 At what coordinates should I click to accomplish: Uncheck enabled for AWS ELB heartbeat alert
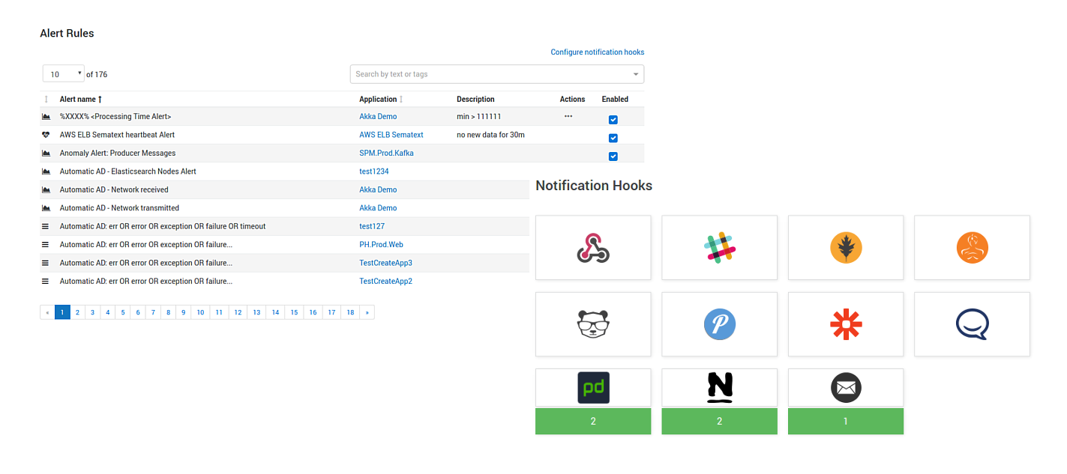[613, 138]
